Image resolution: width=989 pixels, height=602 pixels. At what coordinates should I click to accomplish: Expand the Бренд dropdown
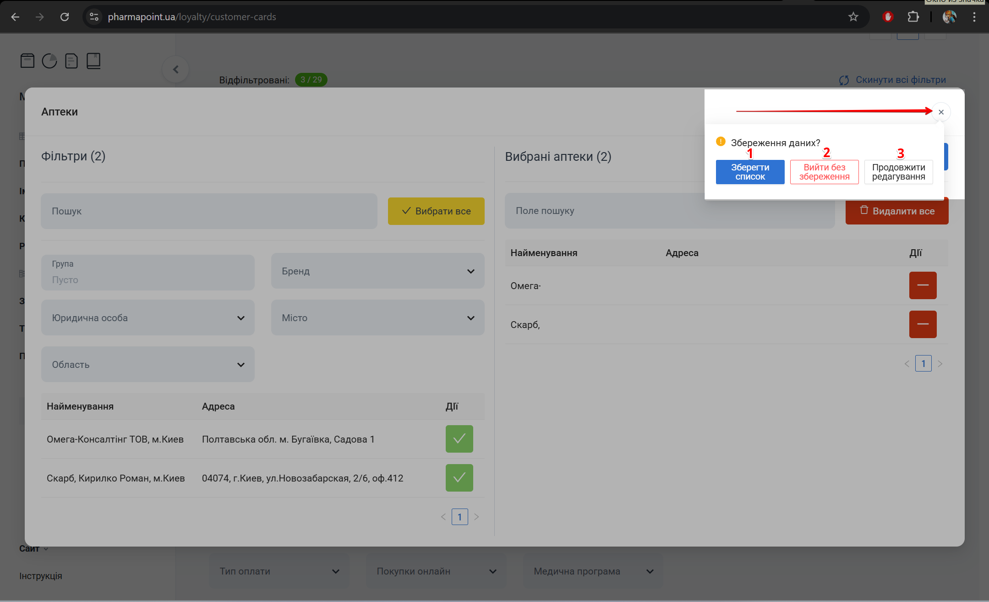pos(377,271)
